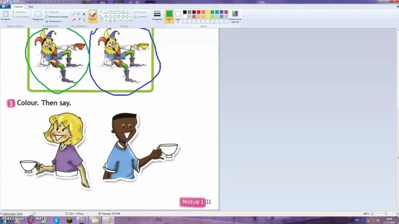This screenshot has width=399, height=224.
Task: Open Изменение цветов edit colors dialog
Action: (x=235, y=16)
